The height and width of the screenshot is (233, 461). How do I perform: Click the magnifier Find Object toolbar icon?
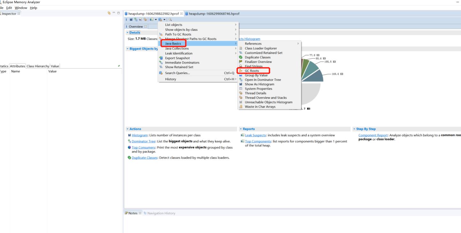[170, 19]
